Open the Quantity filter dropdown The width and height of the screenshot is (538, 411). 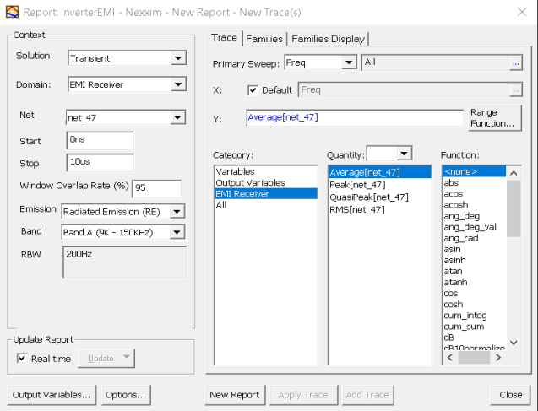coord(404,154)
